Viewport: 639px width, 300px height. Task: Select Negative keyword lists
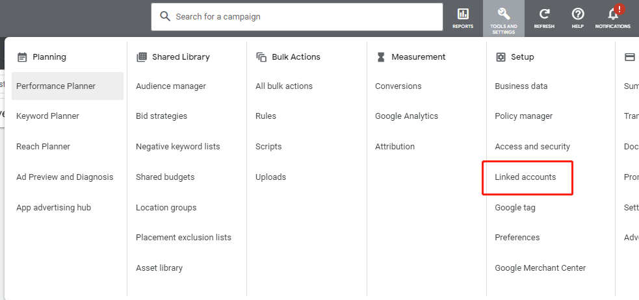tap(177, 147)
